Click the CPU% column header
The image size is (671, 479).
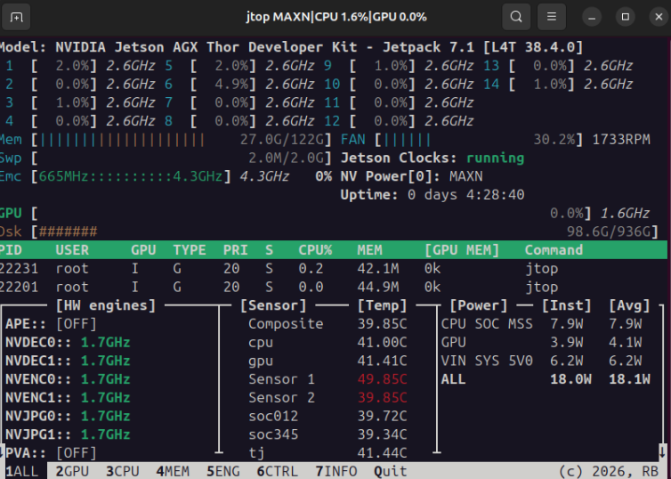click(x=315, y=250)
